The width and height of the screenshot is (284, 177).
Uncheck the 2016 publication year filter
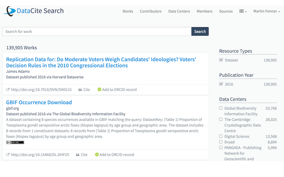coord(221,84)
